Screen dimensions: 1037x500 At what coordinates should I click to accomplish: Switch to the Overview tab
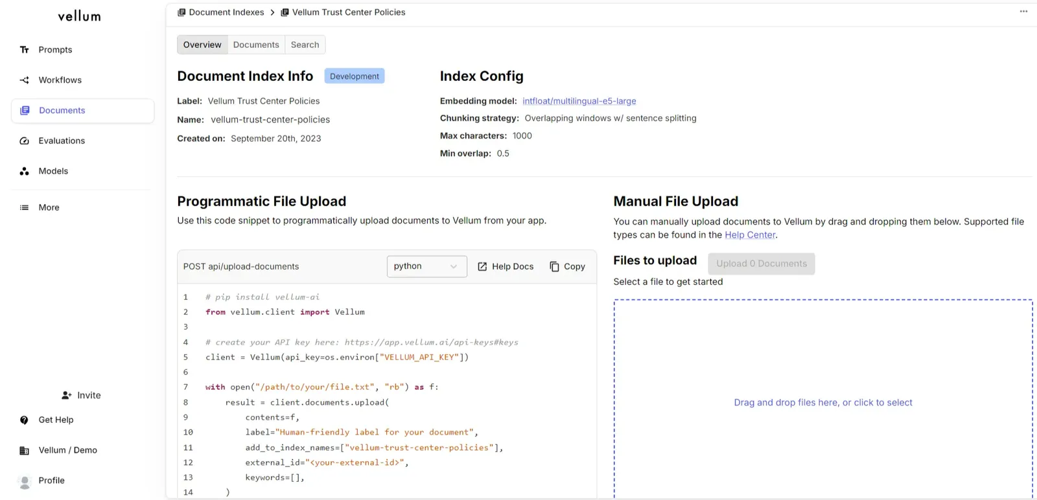(x=202, y=45)
